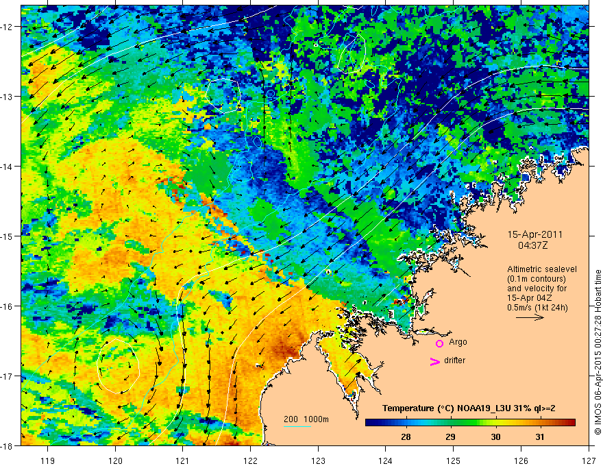Viewport: 603px width, 466px height.
Task: Click the 0.5m/s velocity scale arrow
Action: pyautogui.click(x=530, y=317)
